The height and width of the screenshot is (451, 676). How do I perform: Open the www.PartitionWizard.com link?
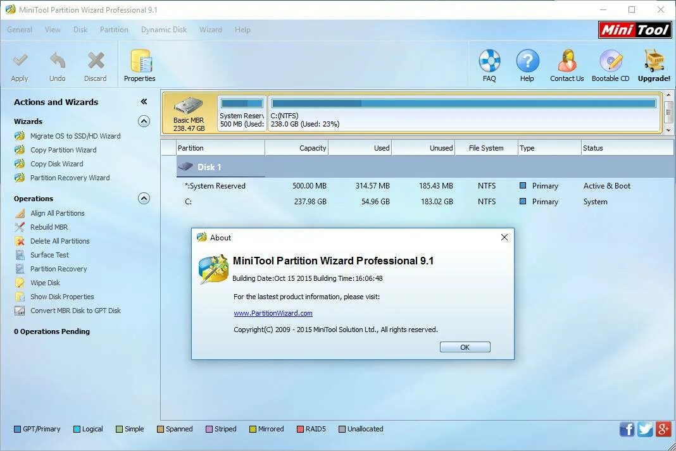pos(273,313)
